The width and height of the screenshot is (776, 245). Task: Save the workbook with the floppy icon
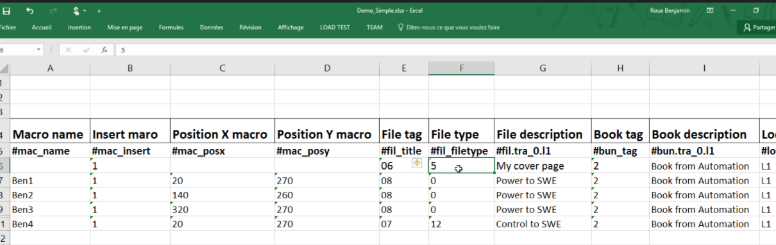pyautogui.click(x=6, y=11)
